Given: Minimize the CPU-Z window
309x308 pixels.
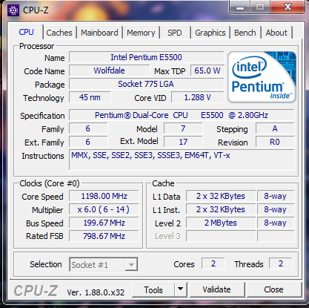Looking at the screenshot, I should pos(240,8).
